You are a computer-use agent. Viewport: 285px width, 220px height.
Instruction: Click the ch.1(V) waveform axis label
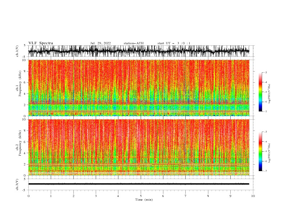point(17,51)
